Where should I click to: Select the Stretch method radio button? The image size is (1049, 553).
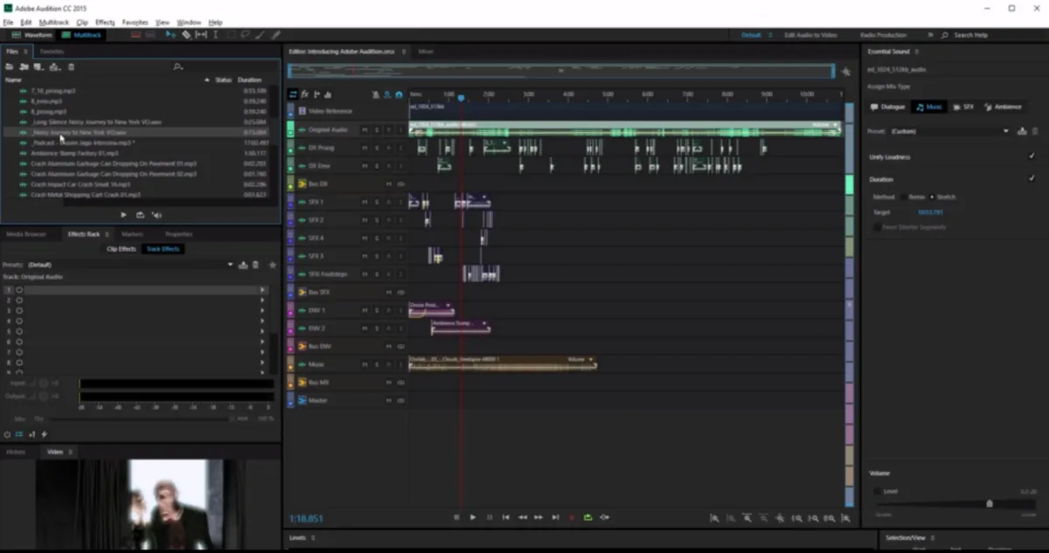tap(932, 197)
